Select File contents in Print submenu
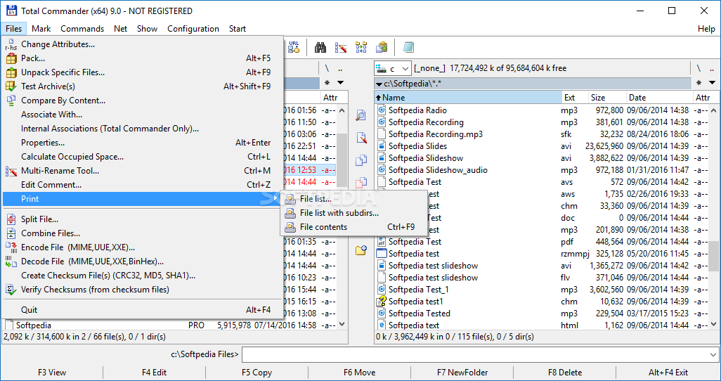This screenshot has height=381, width=721. tap(353, 227)
